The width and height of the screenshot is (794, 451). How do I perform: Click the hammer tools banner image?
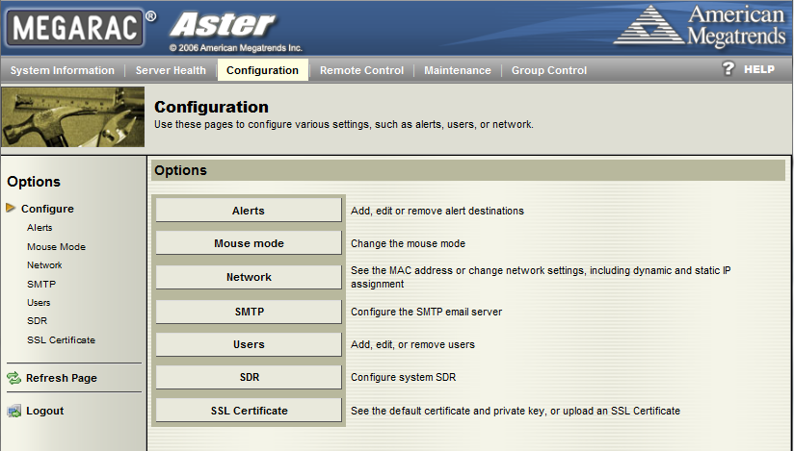73,116
